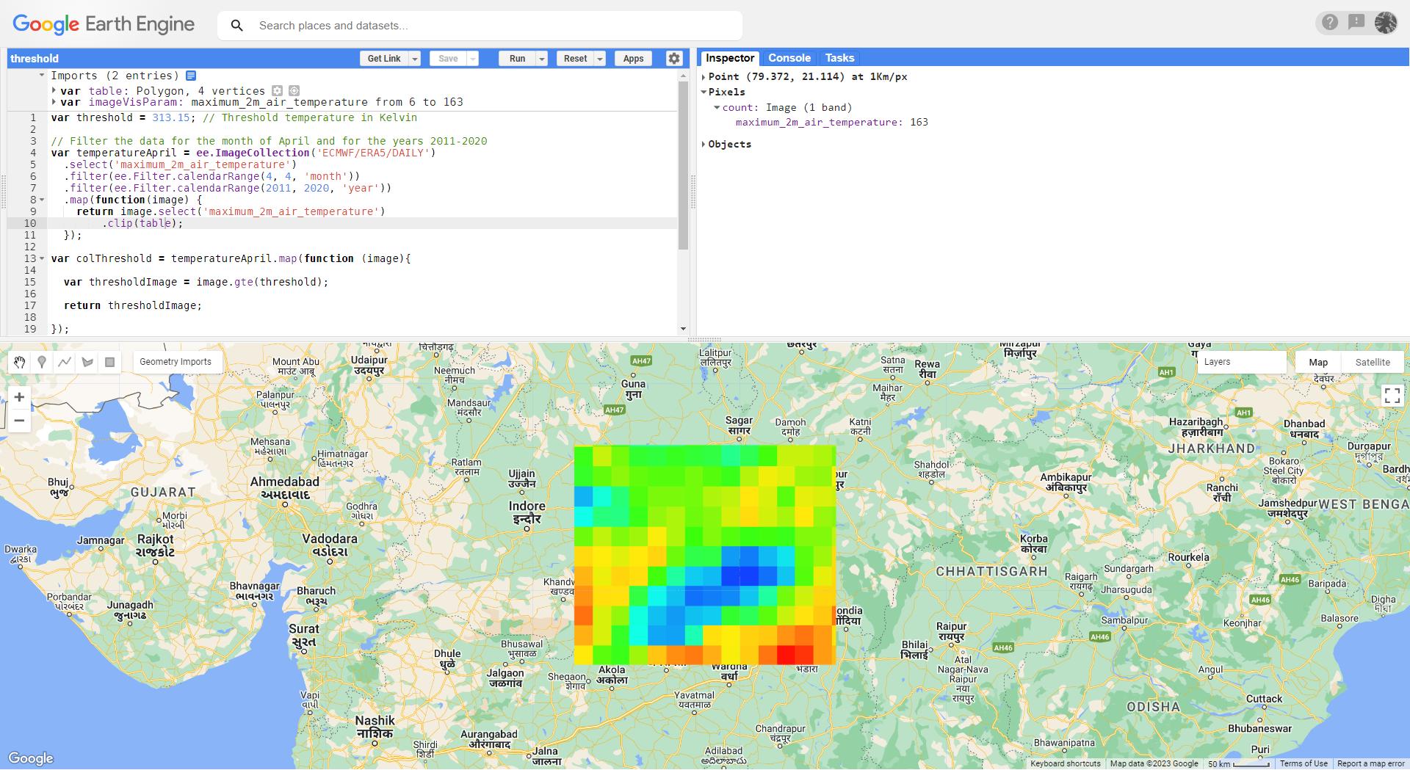Zoom out of the map
The width and height of the screenshot is (1410, 770).
click(x=19, y=421)
